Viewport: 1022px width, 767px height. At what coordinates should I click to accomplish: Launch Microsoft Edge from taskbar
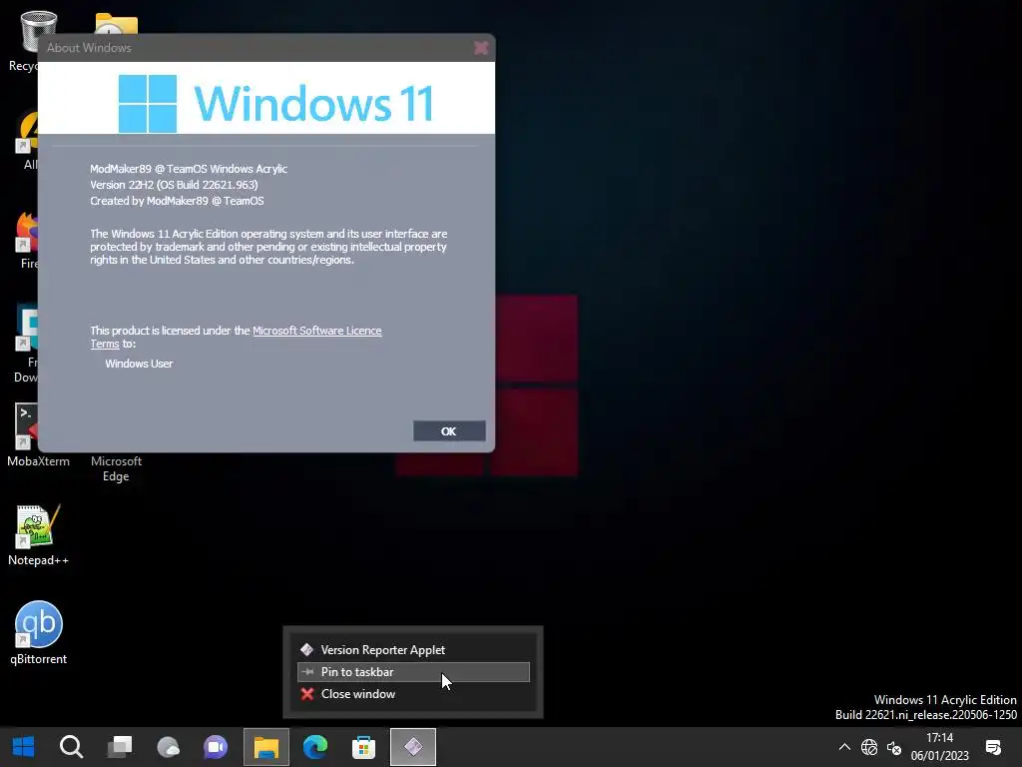(314, 747)
